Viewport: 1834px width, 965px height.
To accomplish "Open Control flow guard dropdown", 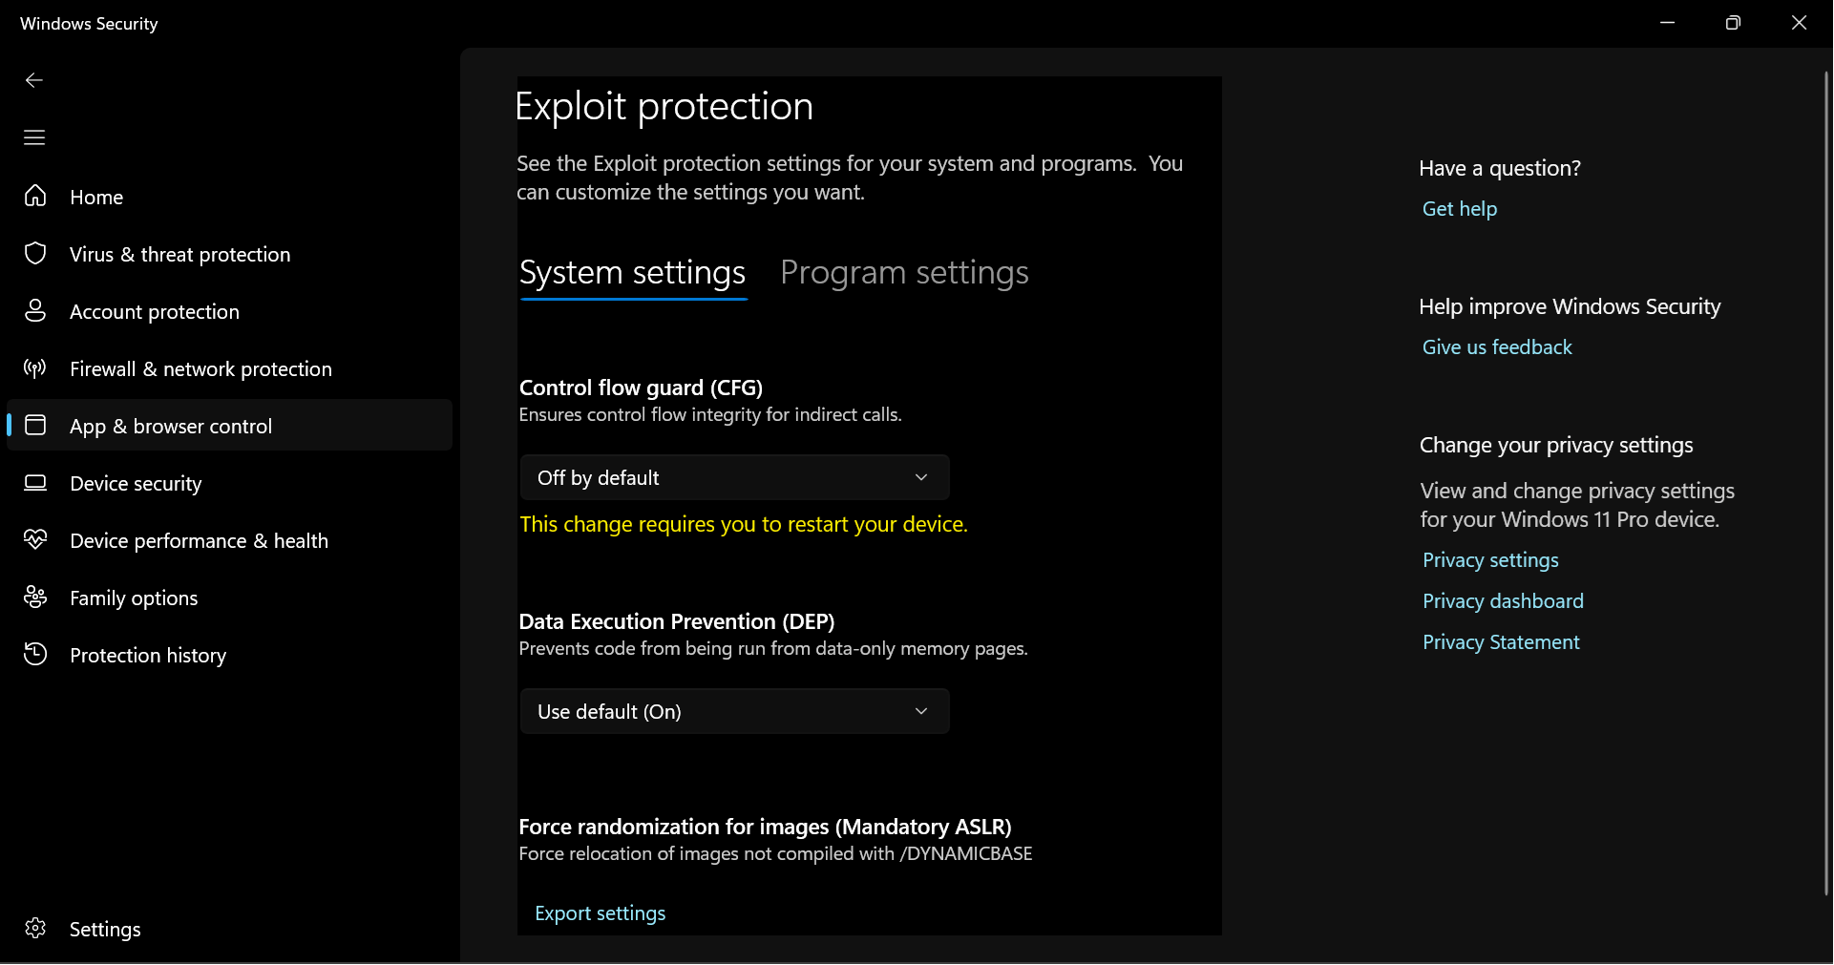I will (x=735, y=477).
